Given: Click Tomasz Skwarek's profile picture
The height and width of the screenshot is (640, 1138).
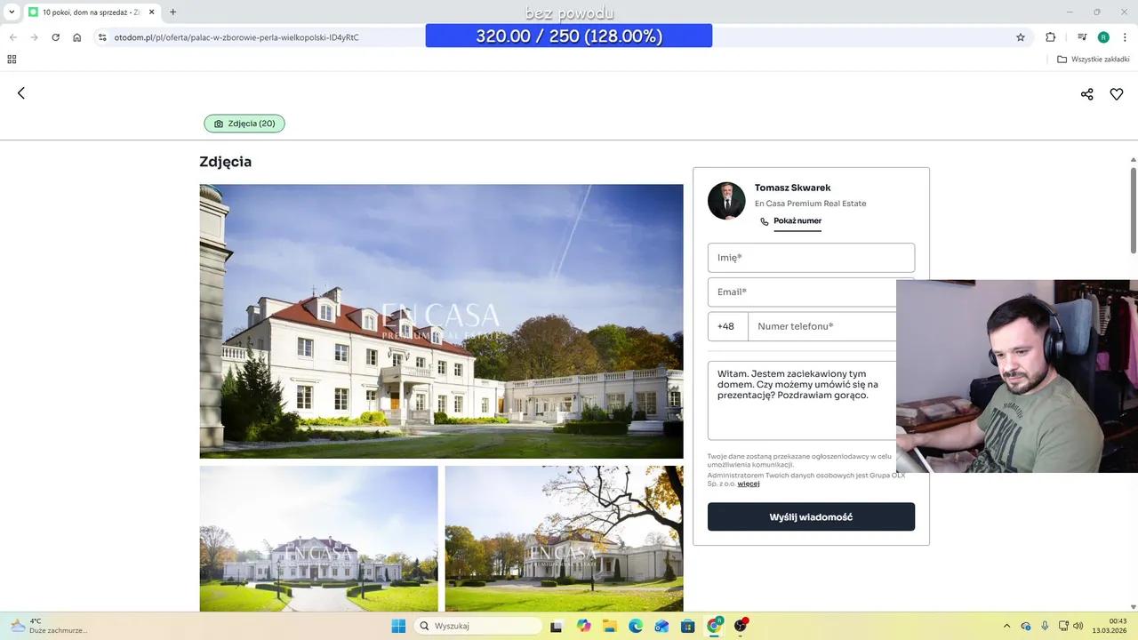Looking at the screenshot, I should point(726,201).
